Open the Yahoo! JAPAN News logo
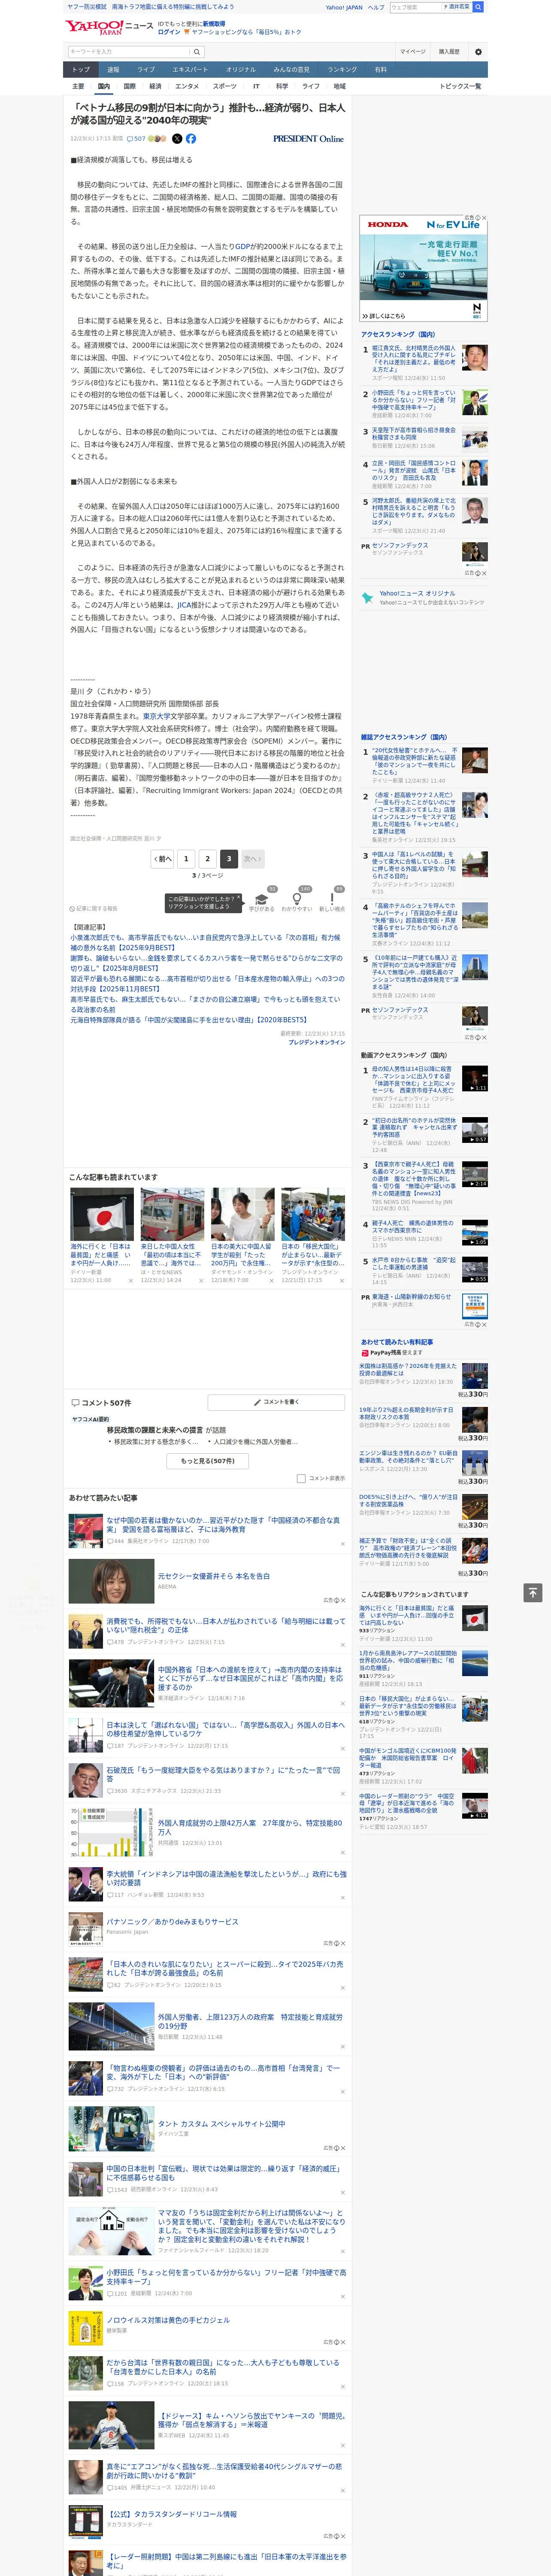This screenshot has width=551, height=2576. click(x=109, y=27)
